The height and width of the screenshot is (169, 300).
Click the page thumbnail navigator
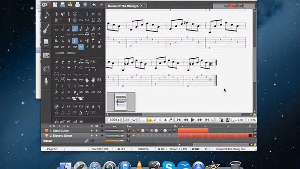[x=121, y=102]
